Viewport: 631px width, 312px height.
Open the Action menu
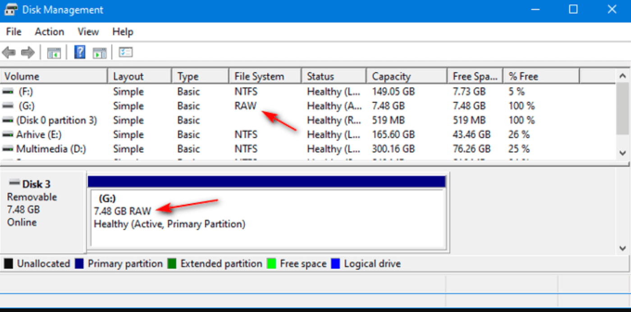pyautogui.click(x=49, y=32)
